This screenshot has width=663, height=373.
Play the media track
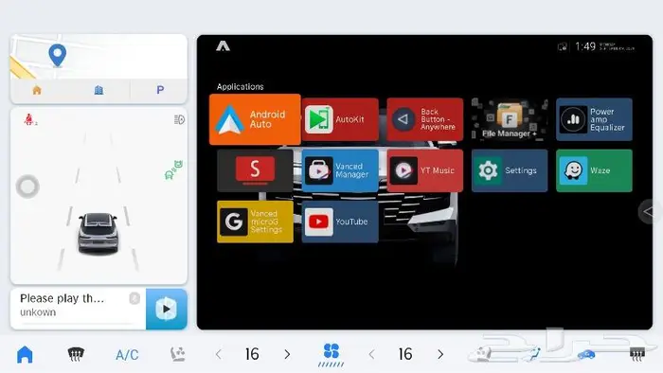(x=167, y=310)
